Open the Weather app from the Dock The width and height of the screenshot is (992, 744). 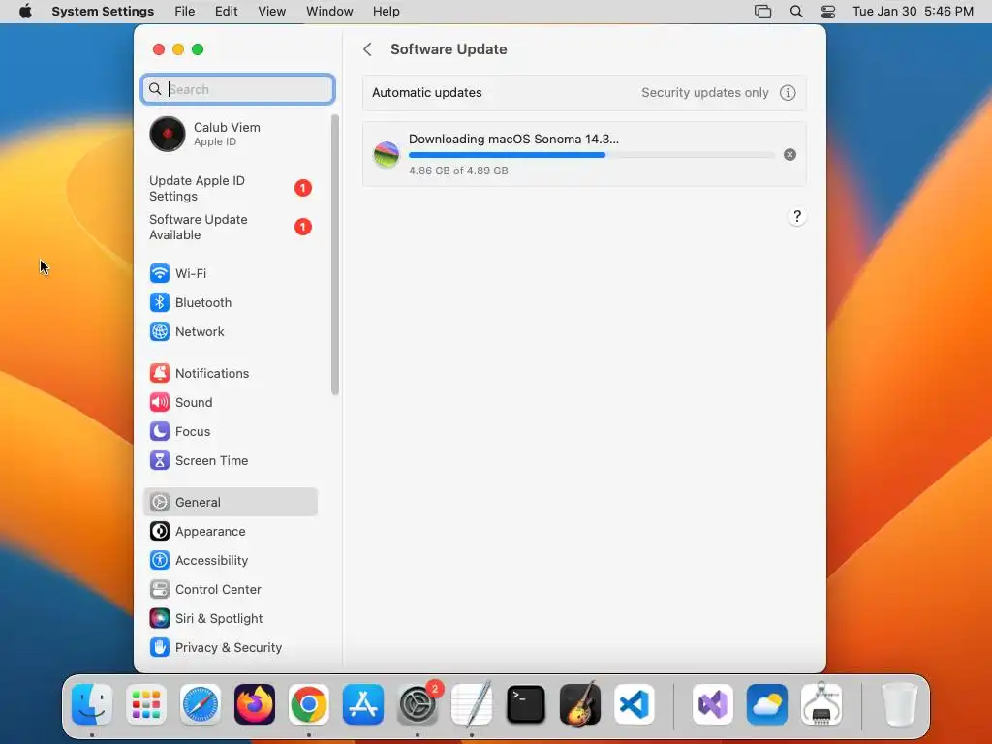pos(767,704)
